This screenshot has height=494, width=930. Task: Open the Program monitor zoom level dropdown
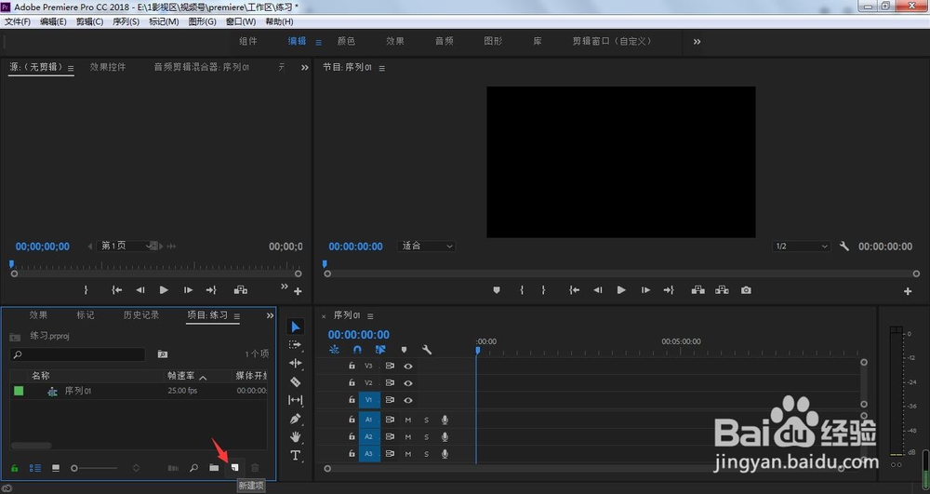[426, 247]
